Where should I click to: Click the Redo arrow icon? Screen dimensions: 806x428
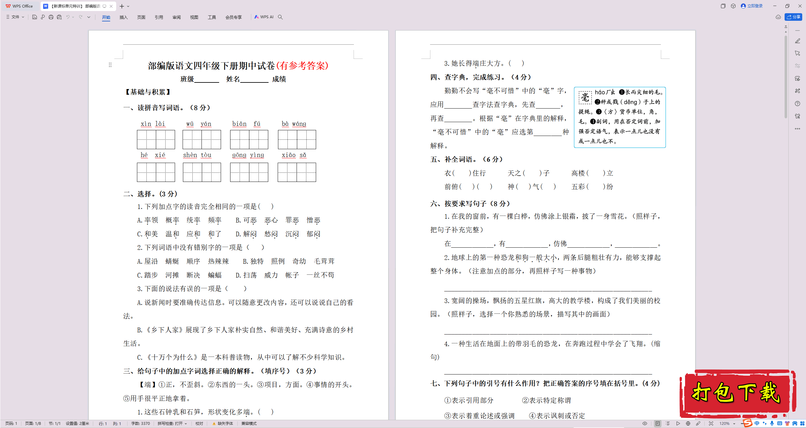point(81,17)
